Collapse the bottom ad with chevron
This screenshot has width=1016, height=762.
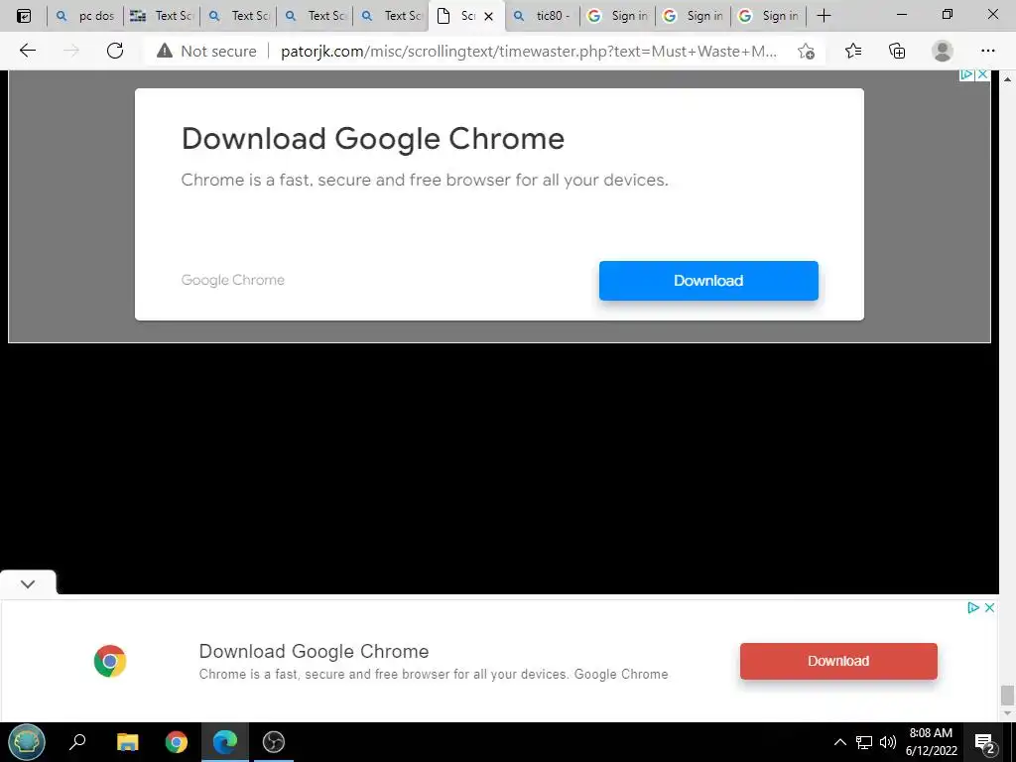tap(28, 583)
